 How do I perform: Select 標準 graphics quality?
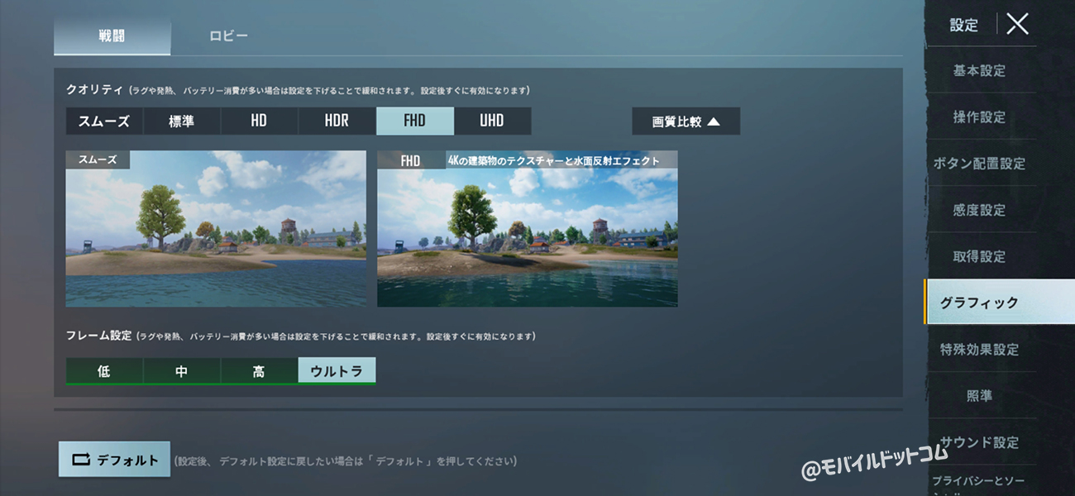[x=182, y=121]
